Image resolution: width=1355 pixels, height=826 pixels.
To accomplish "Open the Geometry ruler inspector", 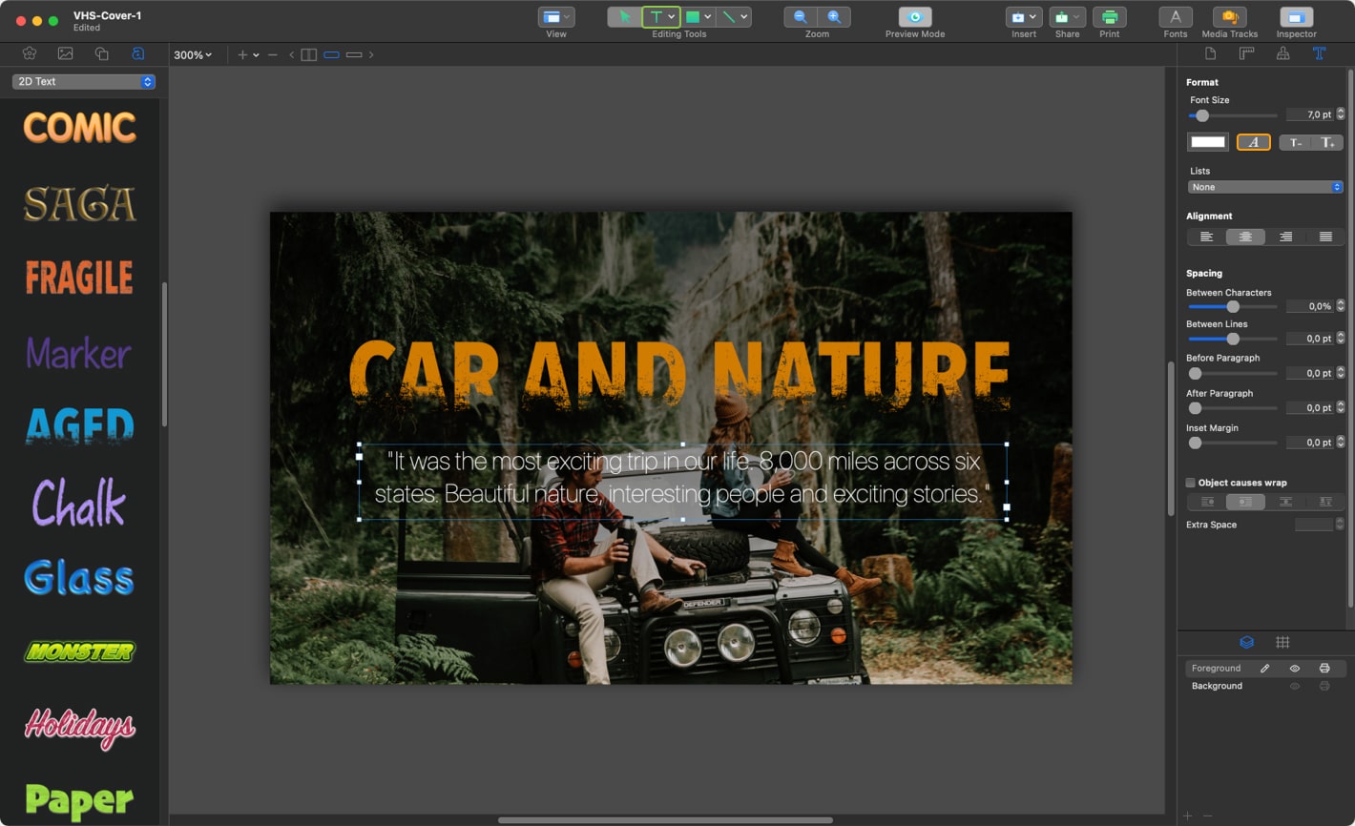I will click(x=1246, y=54).
